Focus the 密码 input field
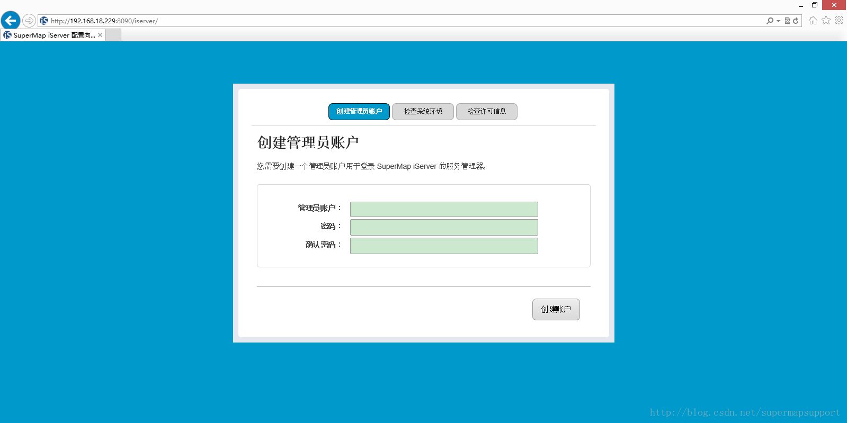The image size is (847, 423). (x=444, y=227)
